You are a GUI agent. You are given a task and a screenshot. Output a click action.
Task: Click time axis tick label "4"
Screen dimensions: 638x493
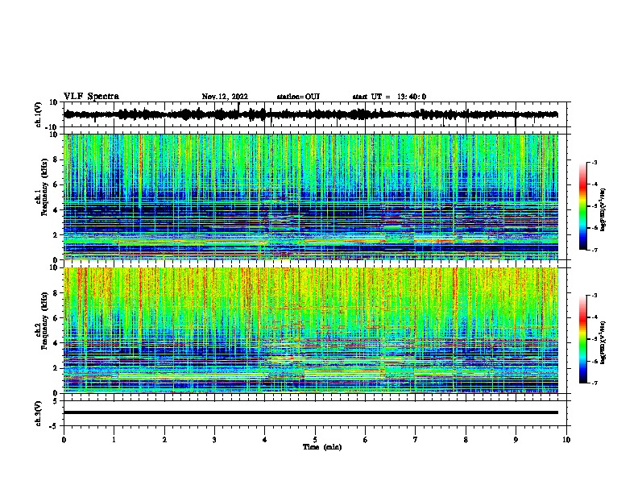(265, 440)
